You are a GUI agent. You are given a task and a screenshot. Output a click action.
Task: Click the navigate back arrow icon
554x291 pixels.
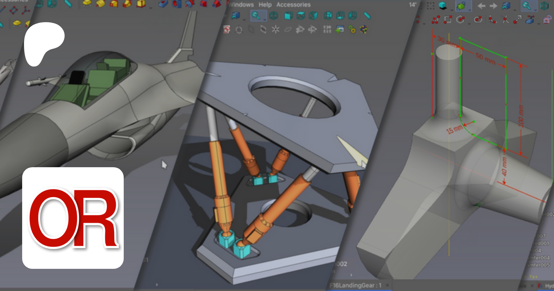pyautogui.click(x=481, y=6)
